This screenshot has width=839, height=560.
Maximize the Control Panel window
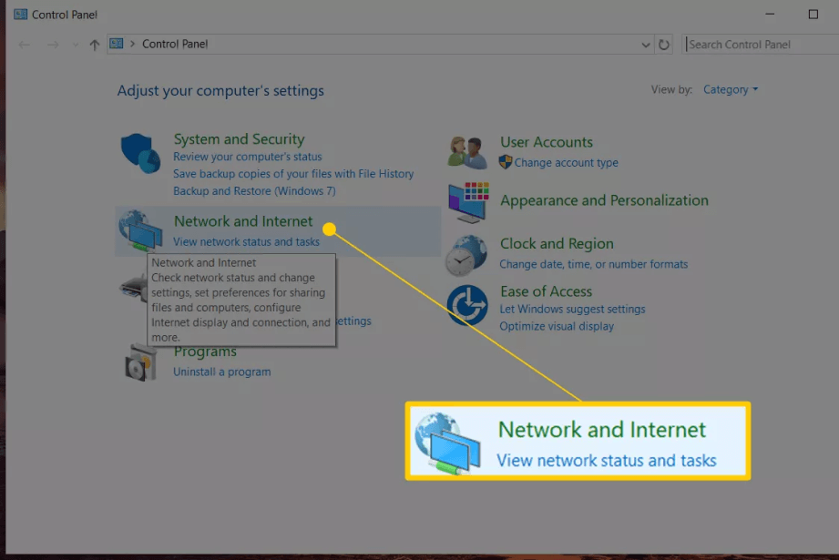tap(813, 15)
